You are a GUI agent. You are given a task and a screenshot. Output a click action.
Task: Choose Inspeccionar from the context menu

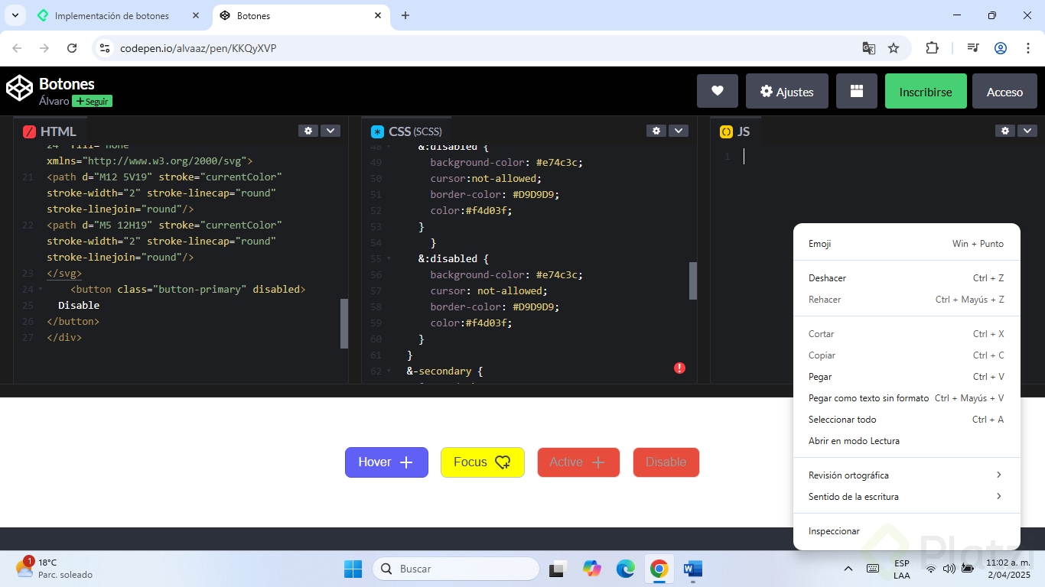point(907,531)
